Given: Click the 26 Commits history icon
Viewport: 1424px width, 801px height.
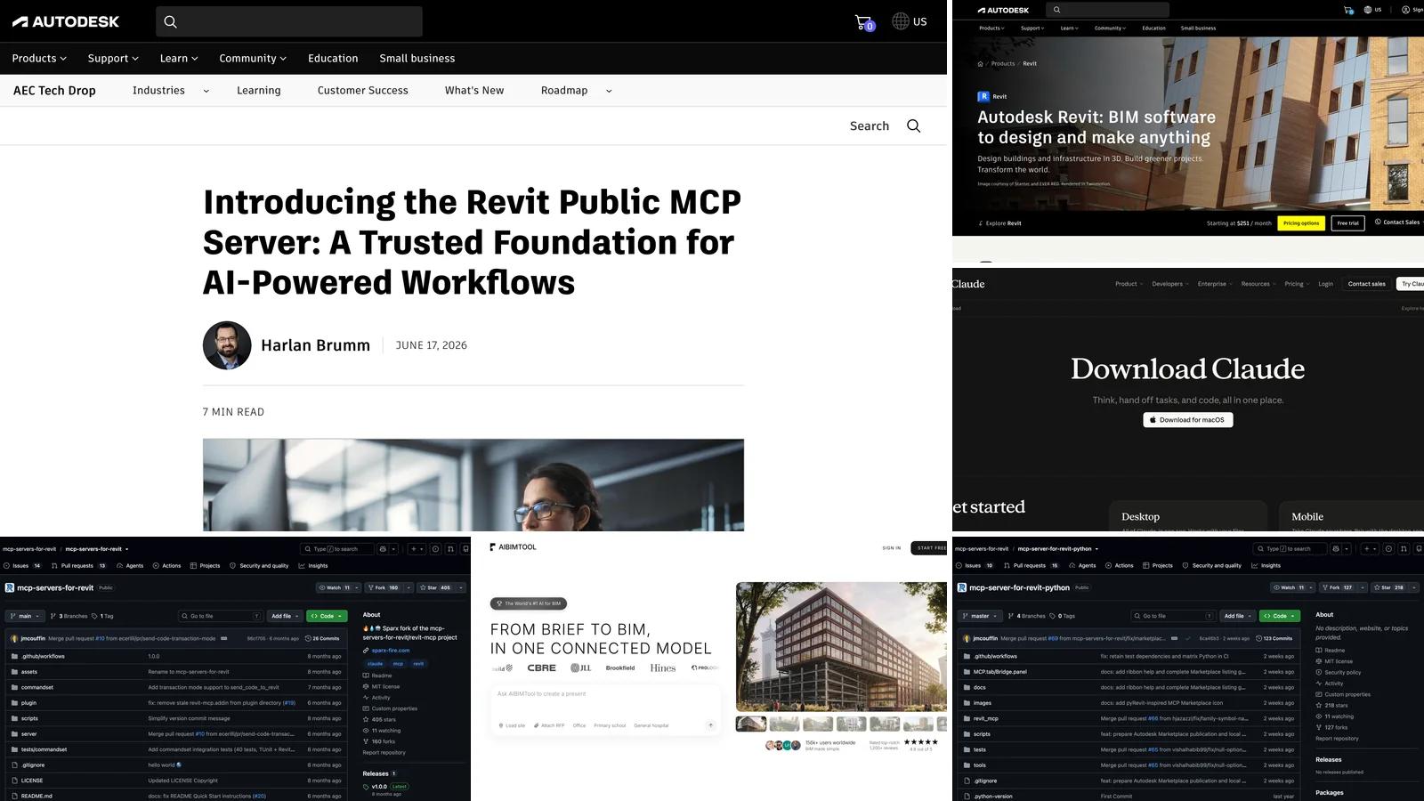Looking at the screenshot, I should click(308, 638).
